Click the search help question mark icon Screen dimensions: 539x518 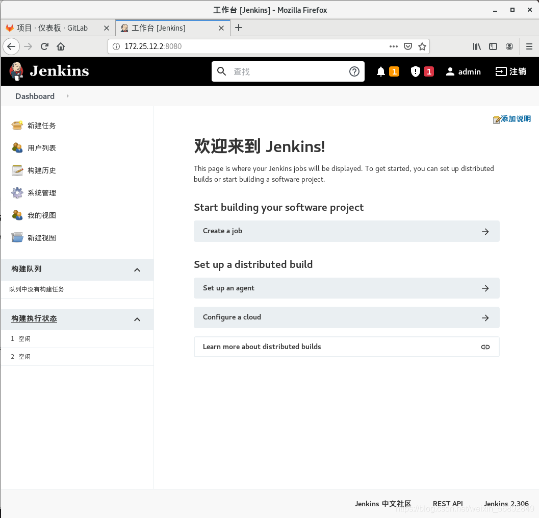(354, 71)
